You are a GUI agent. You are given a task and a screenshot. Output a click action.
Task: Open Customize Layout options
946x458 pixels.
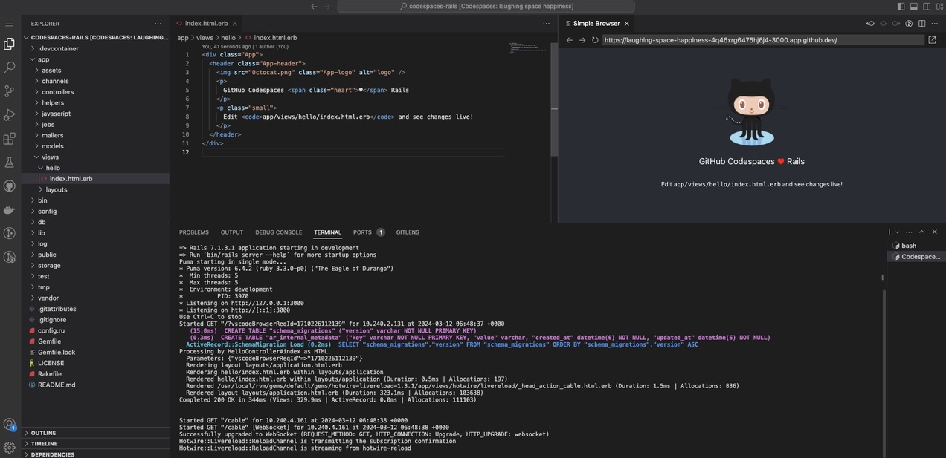coord(939,7)
